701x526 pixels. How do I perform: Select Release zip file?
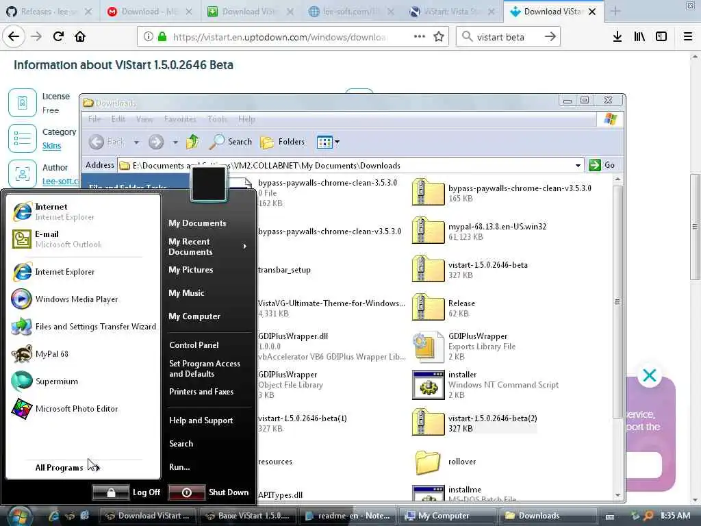pyautogui.click(x=444, y=308)
